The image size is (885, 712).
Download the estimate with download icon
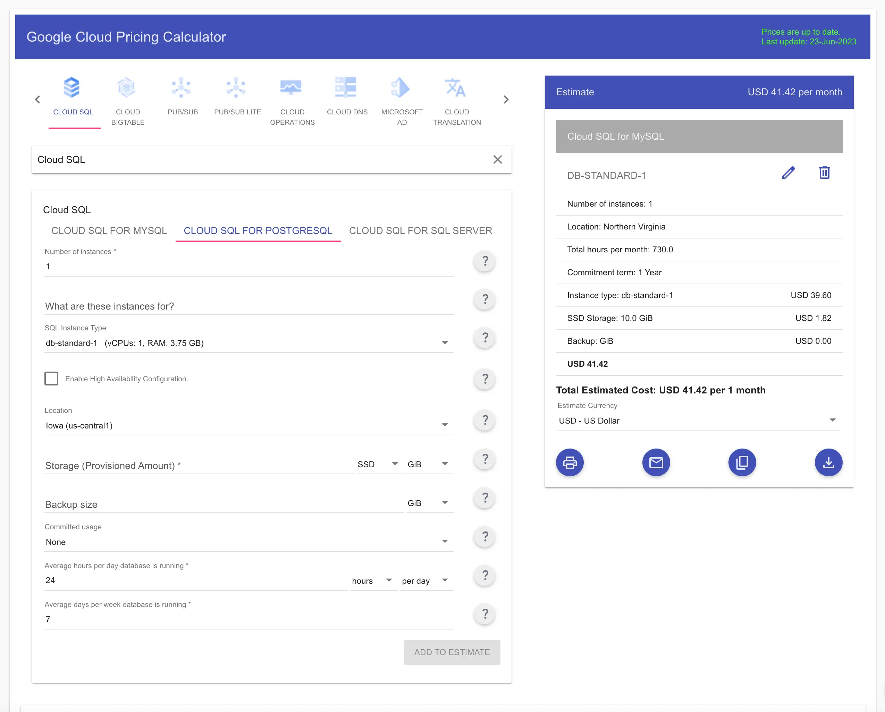pos(828,463)
